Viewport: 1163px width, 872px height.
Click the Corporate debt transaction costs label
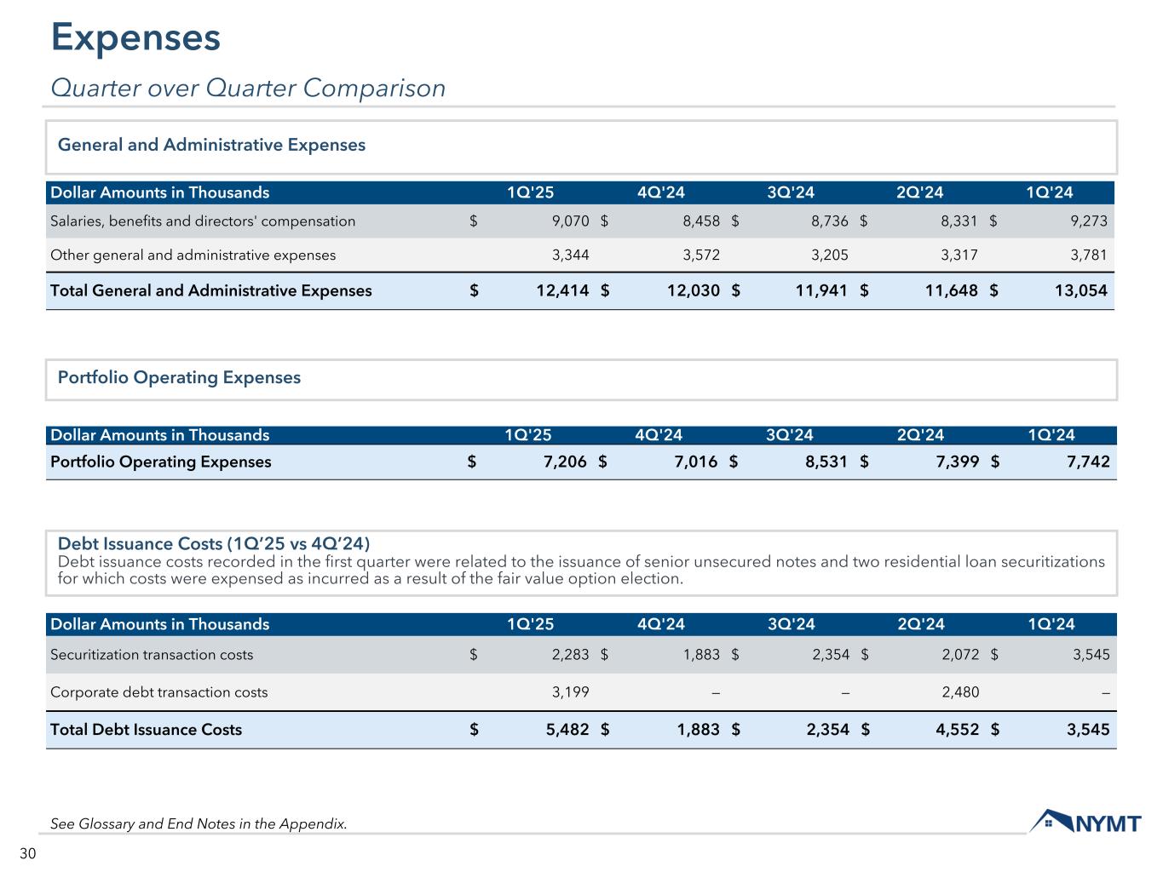click(x=158, y=692)
